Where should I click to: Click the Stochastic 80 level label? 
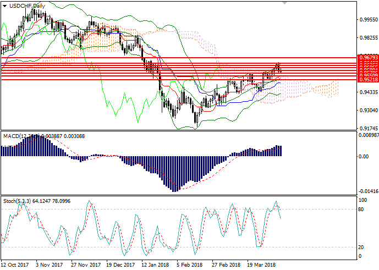(x=361, y=209)
